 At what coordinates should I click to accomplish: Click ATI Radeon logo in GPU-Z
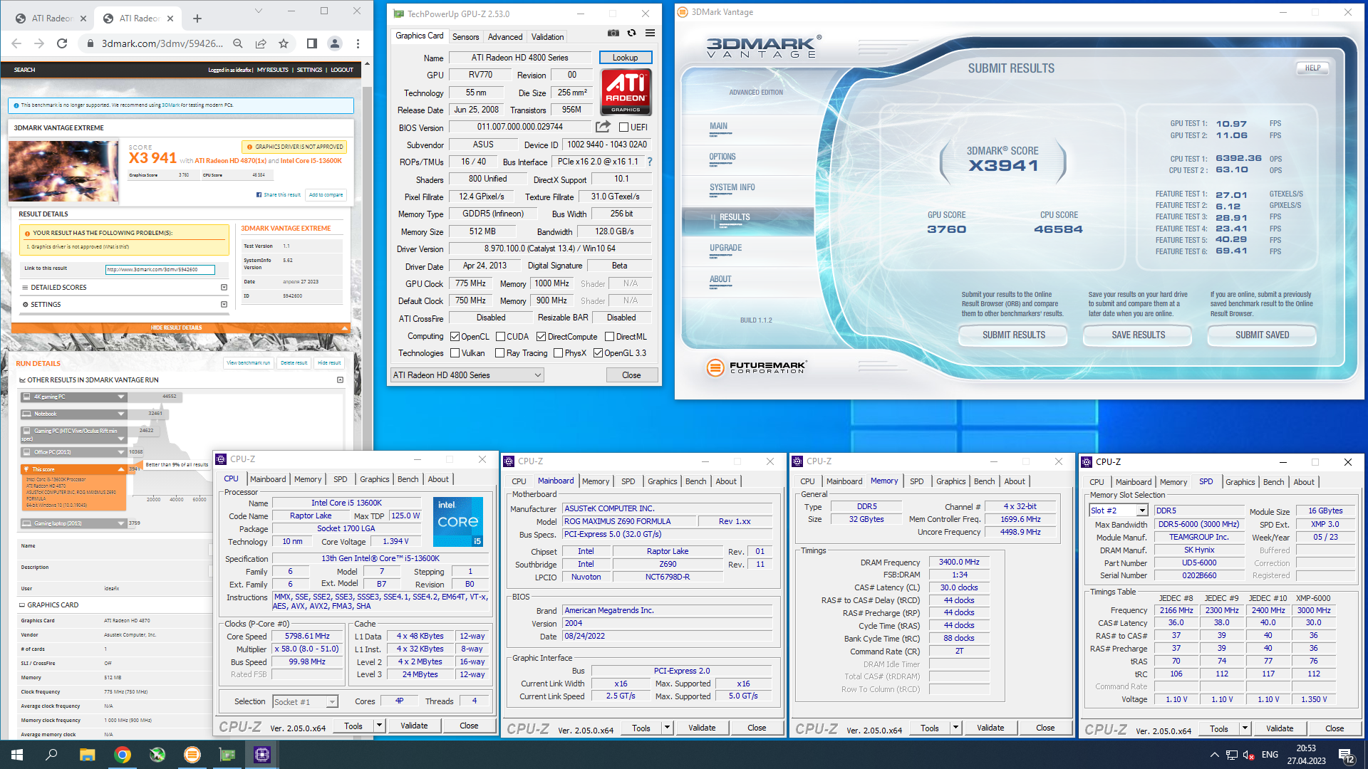coord(626,92)
